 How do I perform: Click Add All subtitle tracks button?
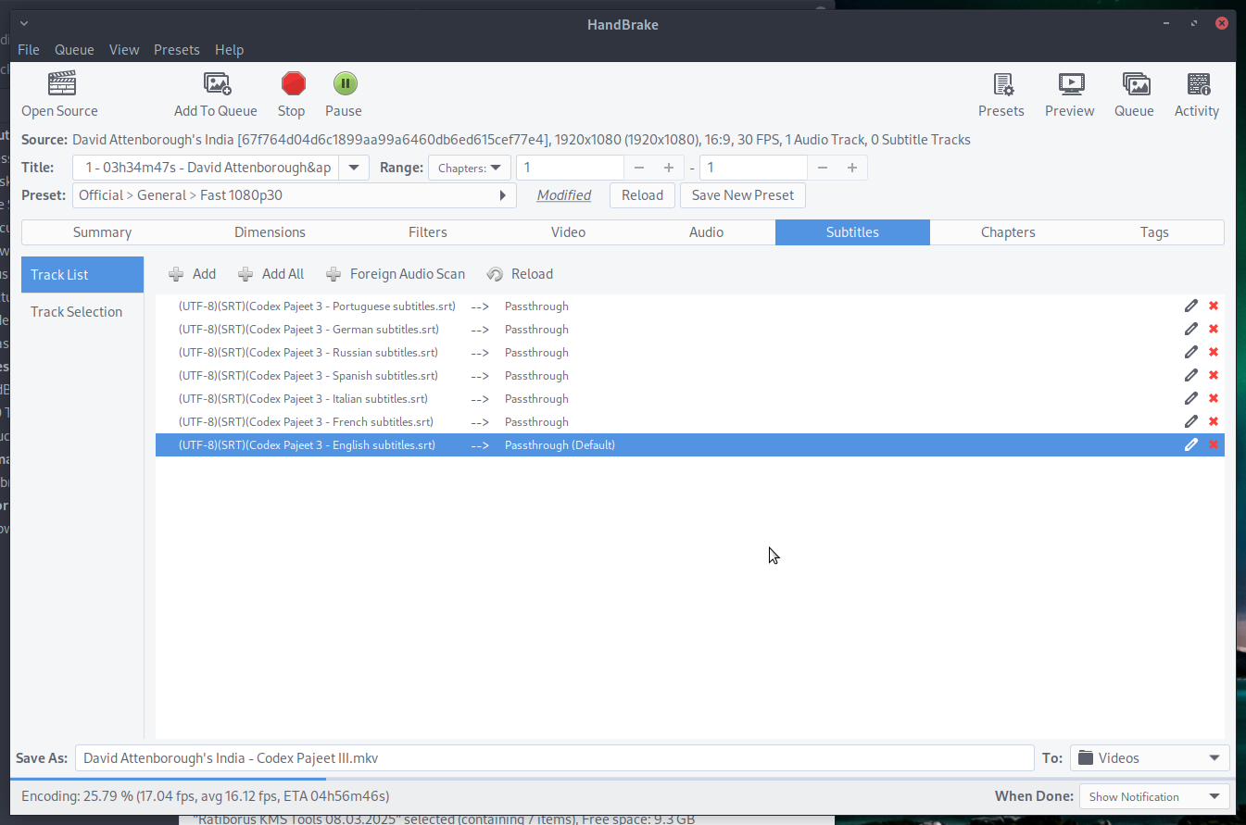pyautogui.click(x=271, y=274)
